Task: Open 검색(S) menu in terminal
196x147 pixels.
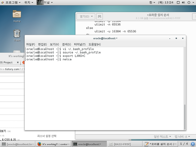Action: pos(66,44)
